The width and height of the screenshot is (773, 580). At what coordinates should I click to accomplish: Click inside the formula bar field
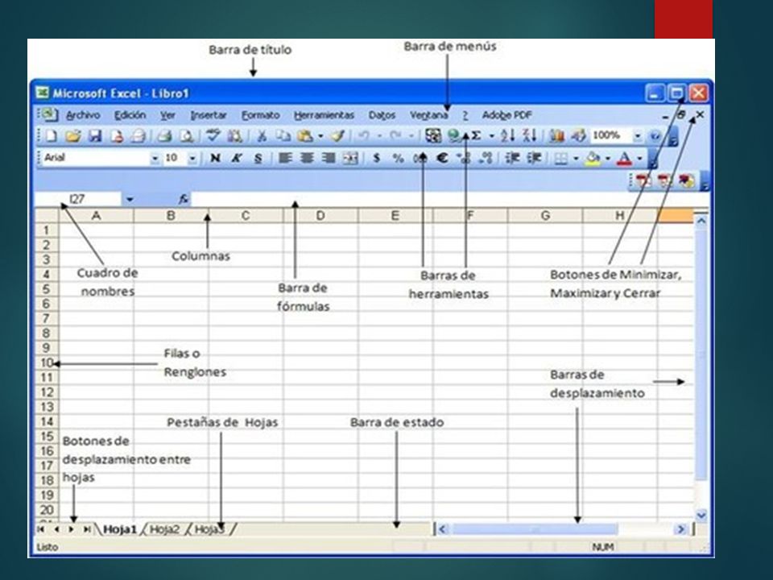pos(449,199)
